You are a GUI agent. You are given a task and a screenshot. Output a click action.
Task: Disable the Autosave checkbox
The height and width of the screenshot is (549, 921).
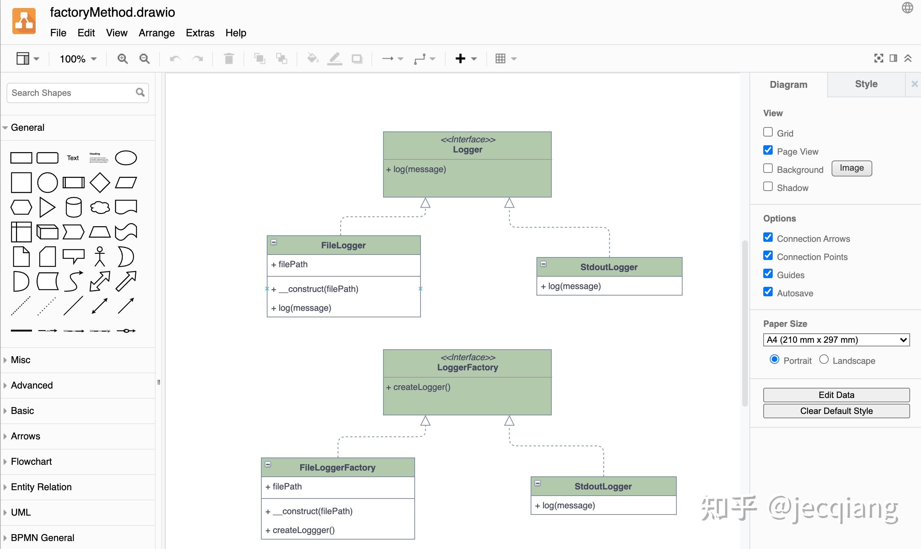768,292
